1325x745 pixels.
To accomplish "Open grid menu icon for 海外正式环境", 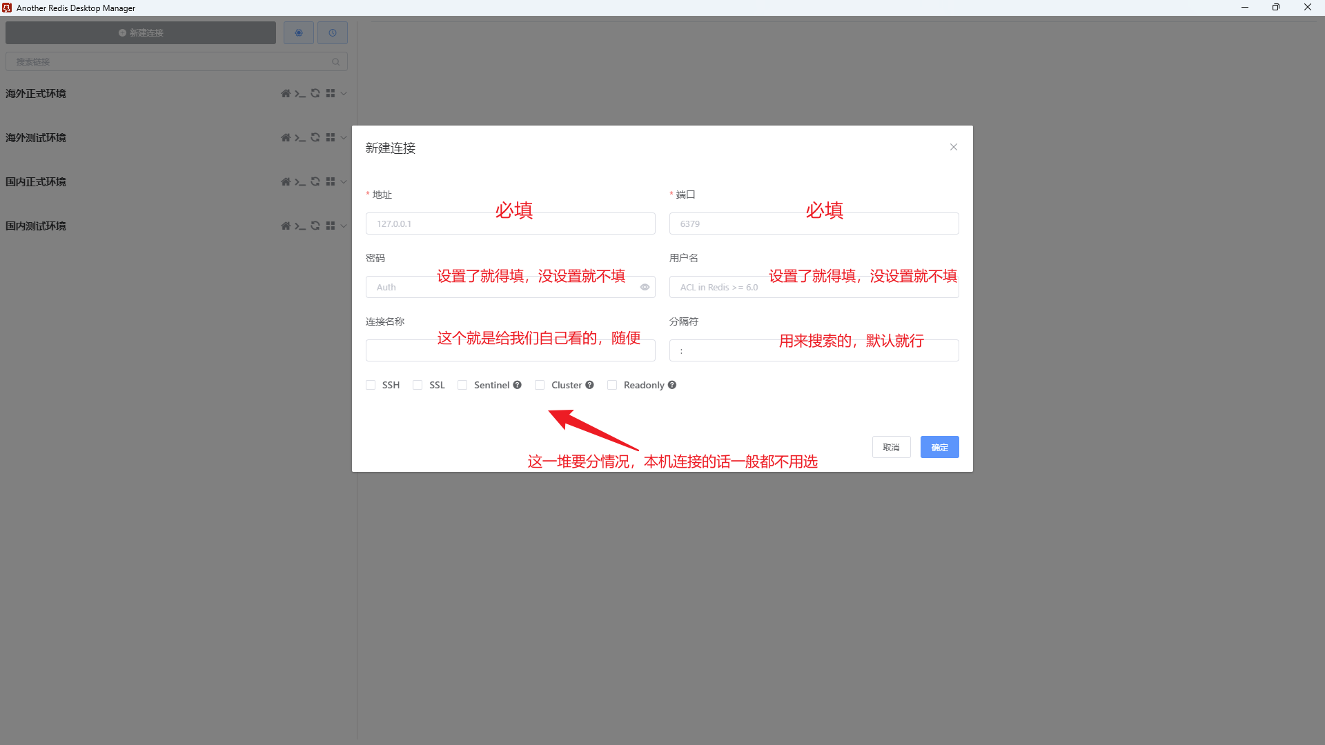I will click(x=331, y=93).
